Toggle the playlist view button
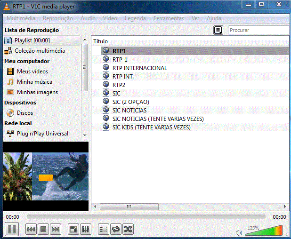 [x=104, y=229]
